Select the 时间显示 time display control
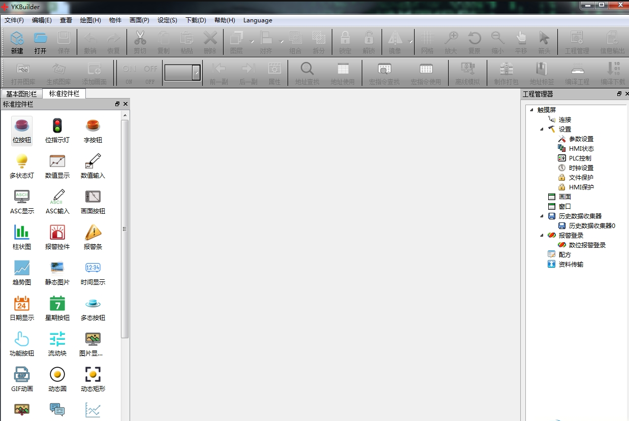The width and height of the screenshot is (629, 421). (x=93, y=273)
